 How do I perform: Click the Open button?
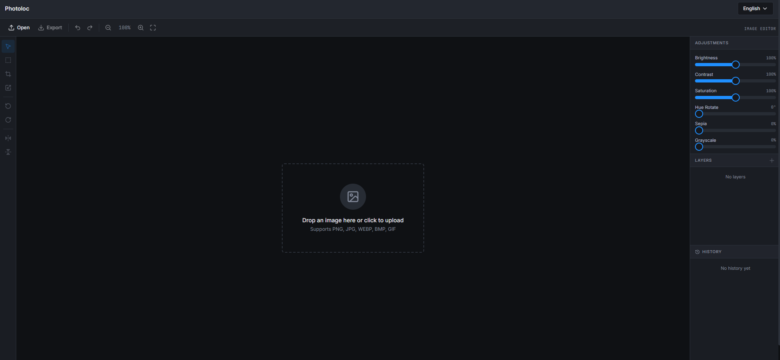click(19, 28)
